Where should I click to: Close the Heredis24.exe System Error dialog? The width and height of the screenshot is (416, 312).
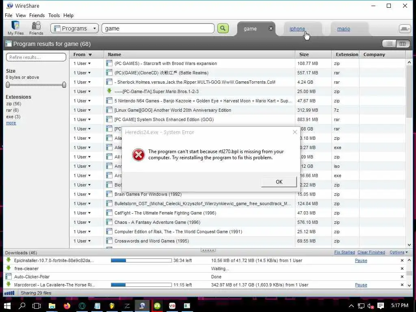295,132
